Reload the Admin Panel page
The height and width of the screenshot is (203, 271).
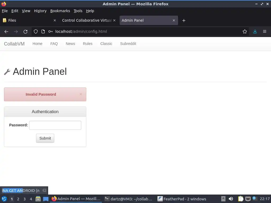(25, 32)
